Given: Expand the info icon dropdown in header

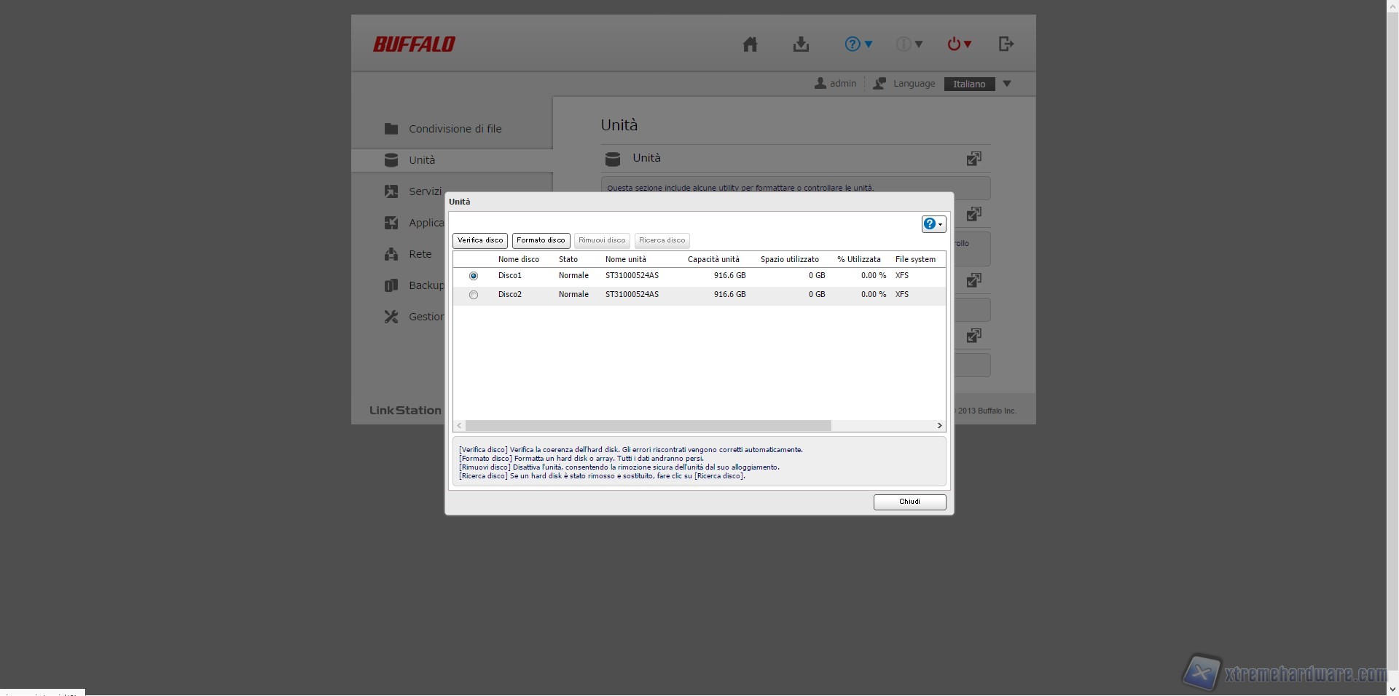Looking at the screenshot, I should [x=909, y=44].
